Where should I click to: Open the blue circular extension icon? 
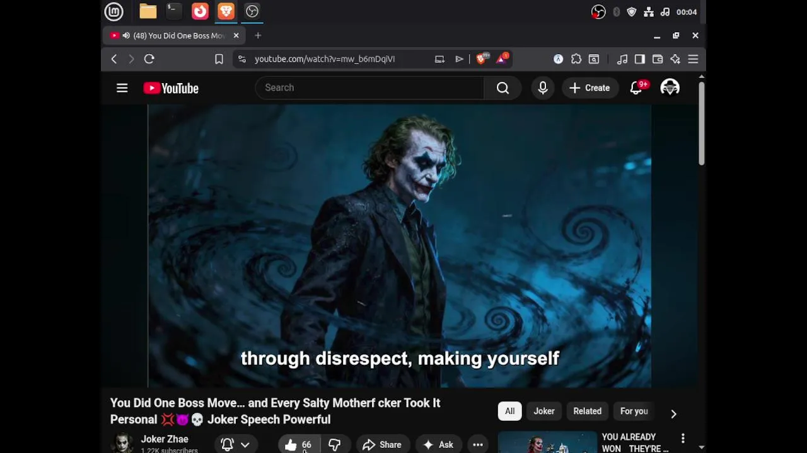559,59
